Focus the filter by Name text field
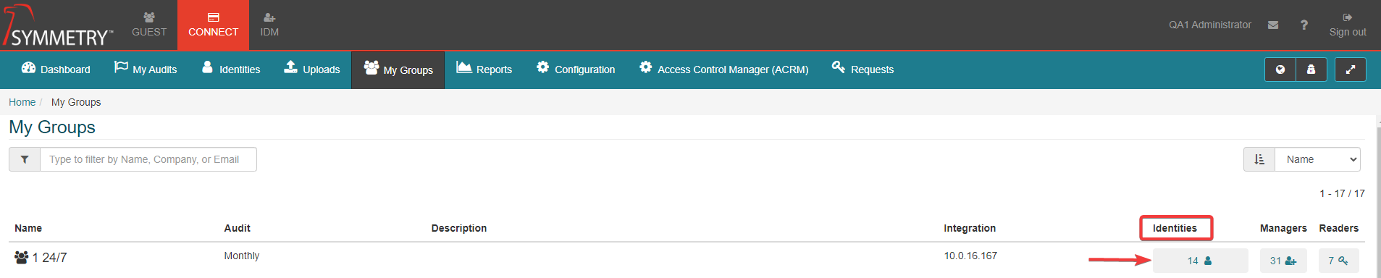 pyautogui.click(x=148, y=159)
